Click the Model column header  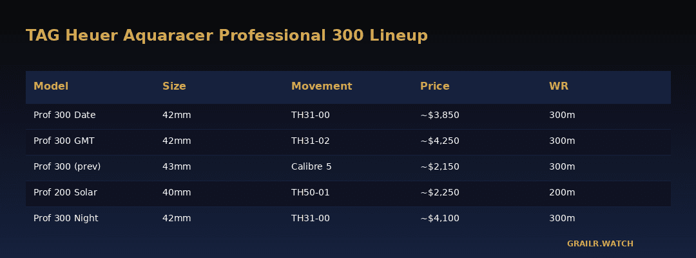(x=51, y=86)
